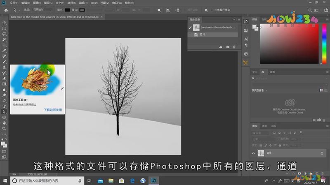
Task: Open the Edit Toolbar three-dots menu
Action: click(4, 134)
